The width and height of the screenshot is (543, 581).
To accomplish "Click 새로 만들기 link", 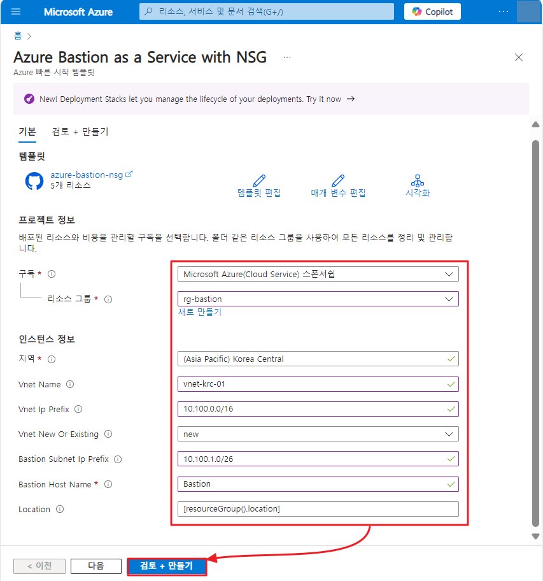I will pos(199,312).
